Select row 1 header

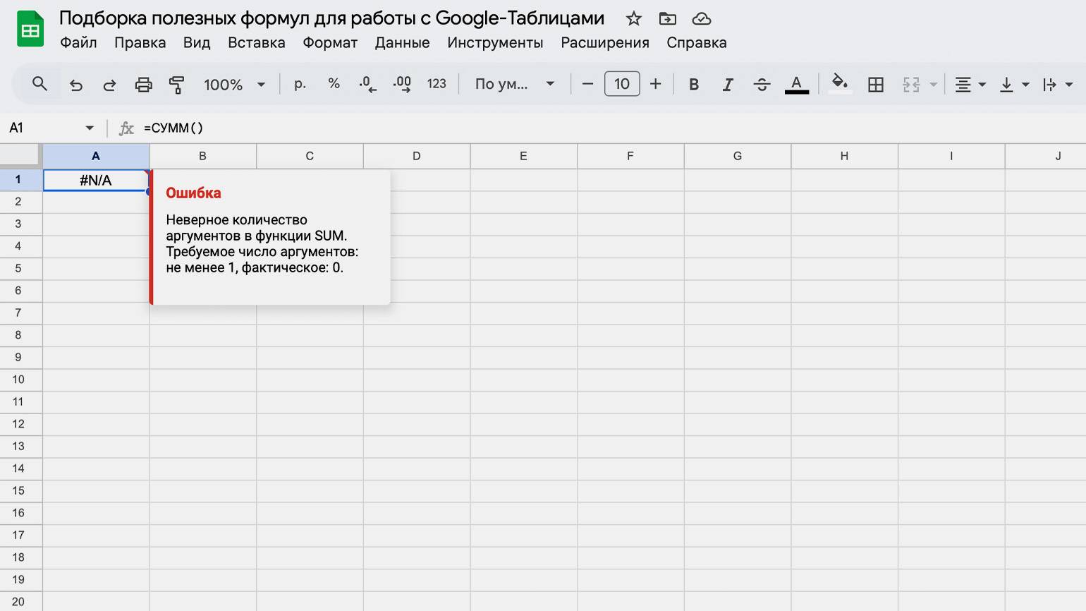coord(21,179)
